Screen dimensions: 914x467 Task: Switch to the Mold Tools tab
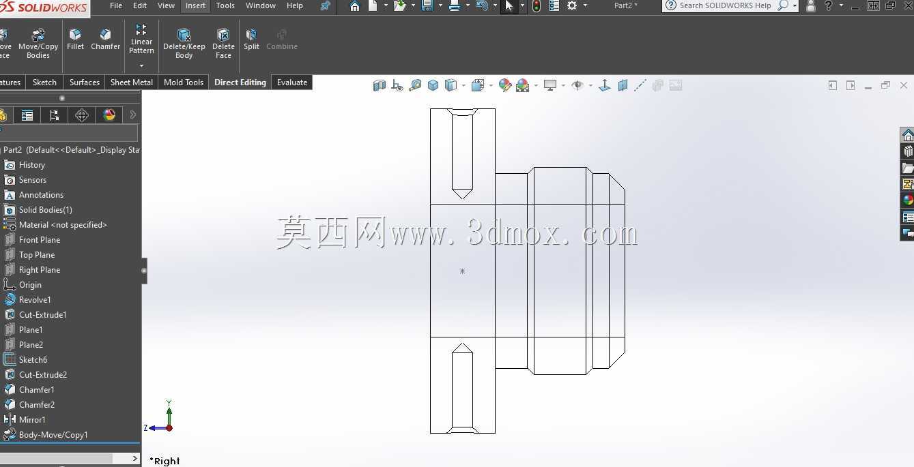[184, 82]
